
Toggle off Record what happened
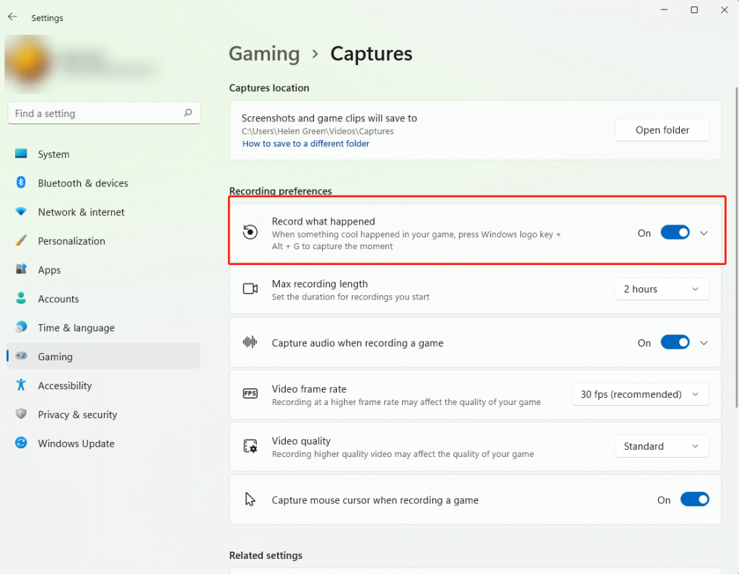pos(675,232)
